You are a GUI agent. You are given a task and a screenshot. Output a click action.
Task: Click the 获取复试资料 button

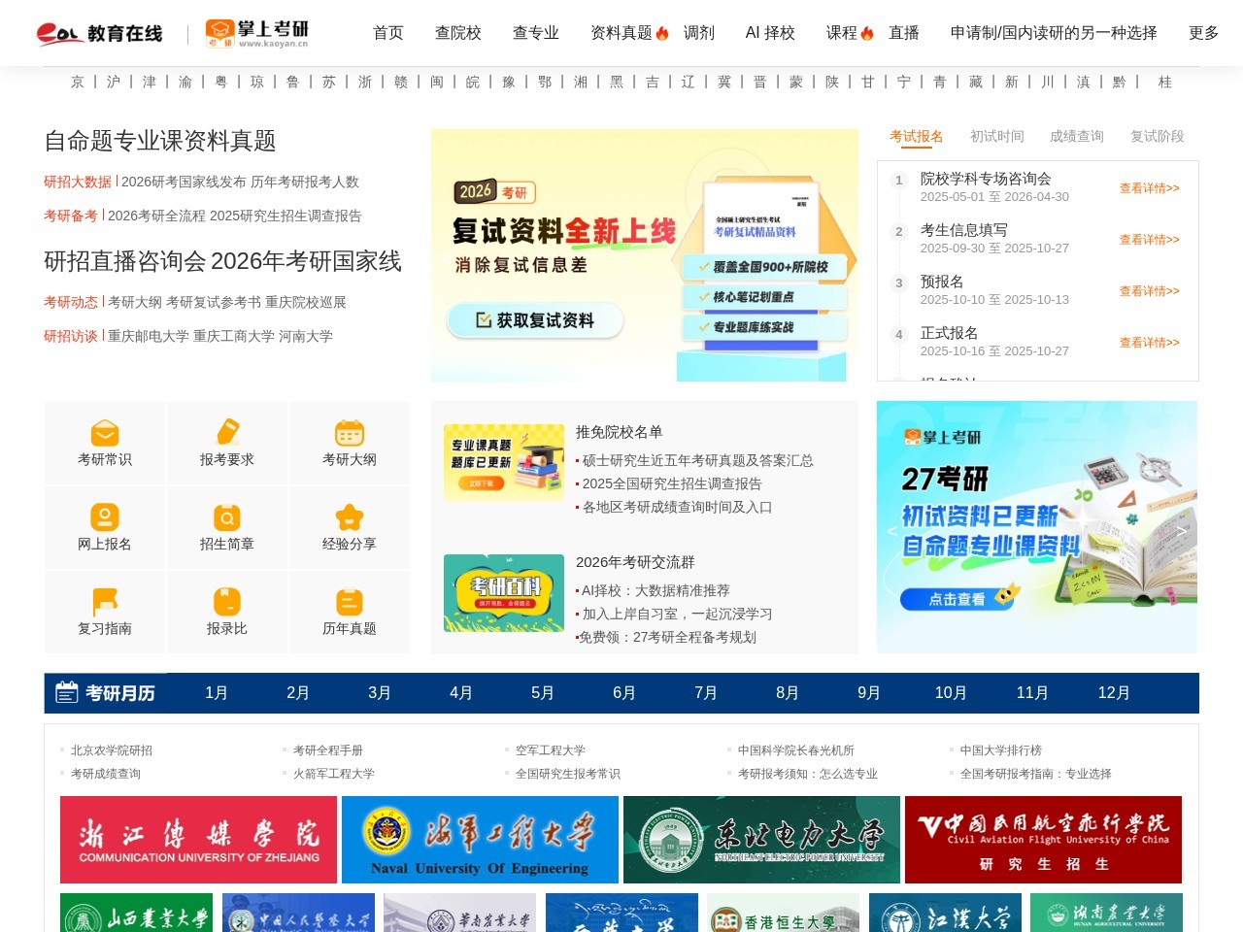click(x=535, y=320)
